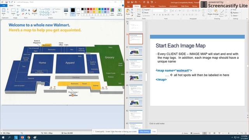Select slide 60 thumbnail in PowerPoint

[136, 89]
